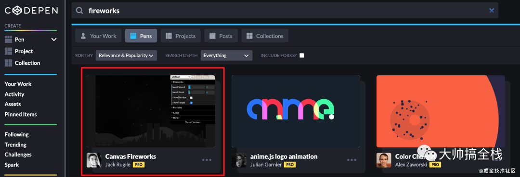Expand the Particles section in preview controls

(x=193, y=107)
